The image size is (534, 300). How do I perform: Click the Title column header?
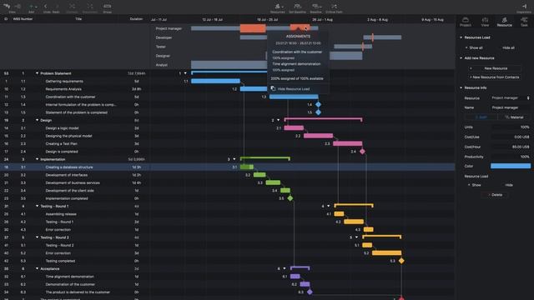click(x=78, y=19)
